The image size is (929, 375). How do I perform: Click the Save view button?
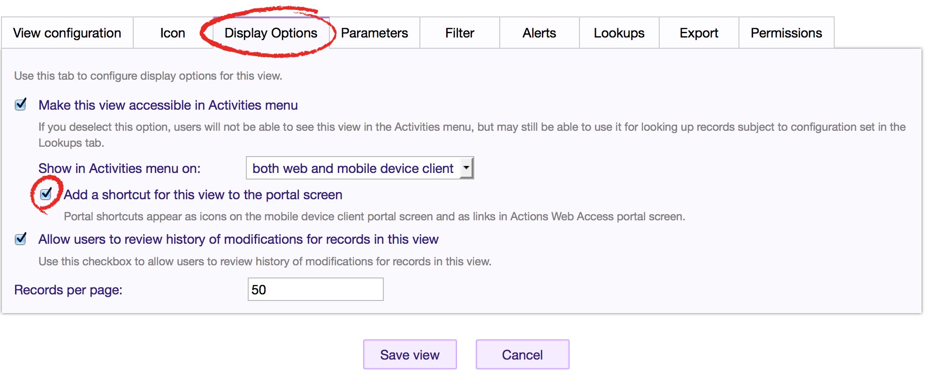410,354
